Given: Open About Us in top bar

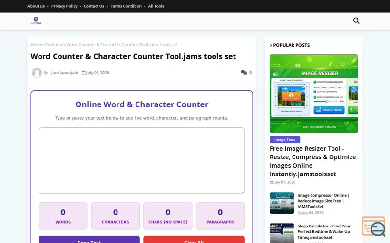Looking at the screenshot, I should tap(36, 6).
